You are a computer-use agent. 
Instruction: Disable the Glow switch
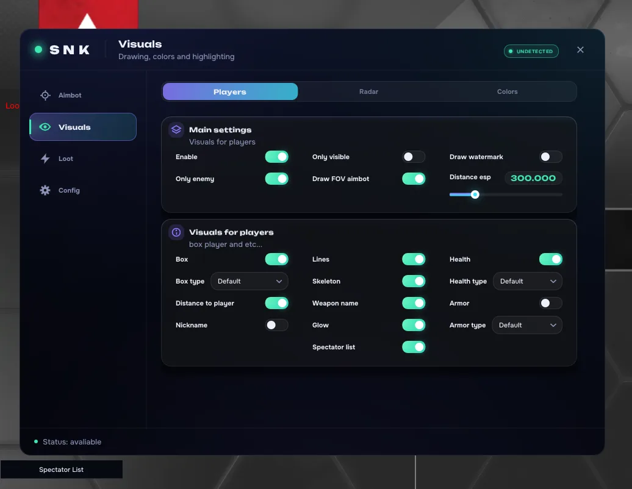pyautogui.click(x=414, y=324)
